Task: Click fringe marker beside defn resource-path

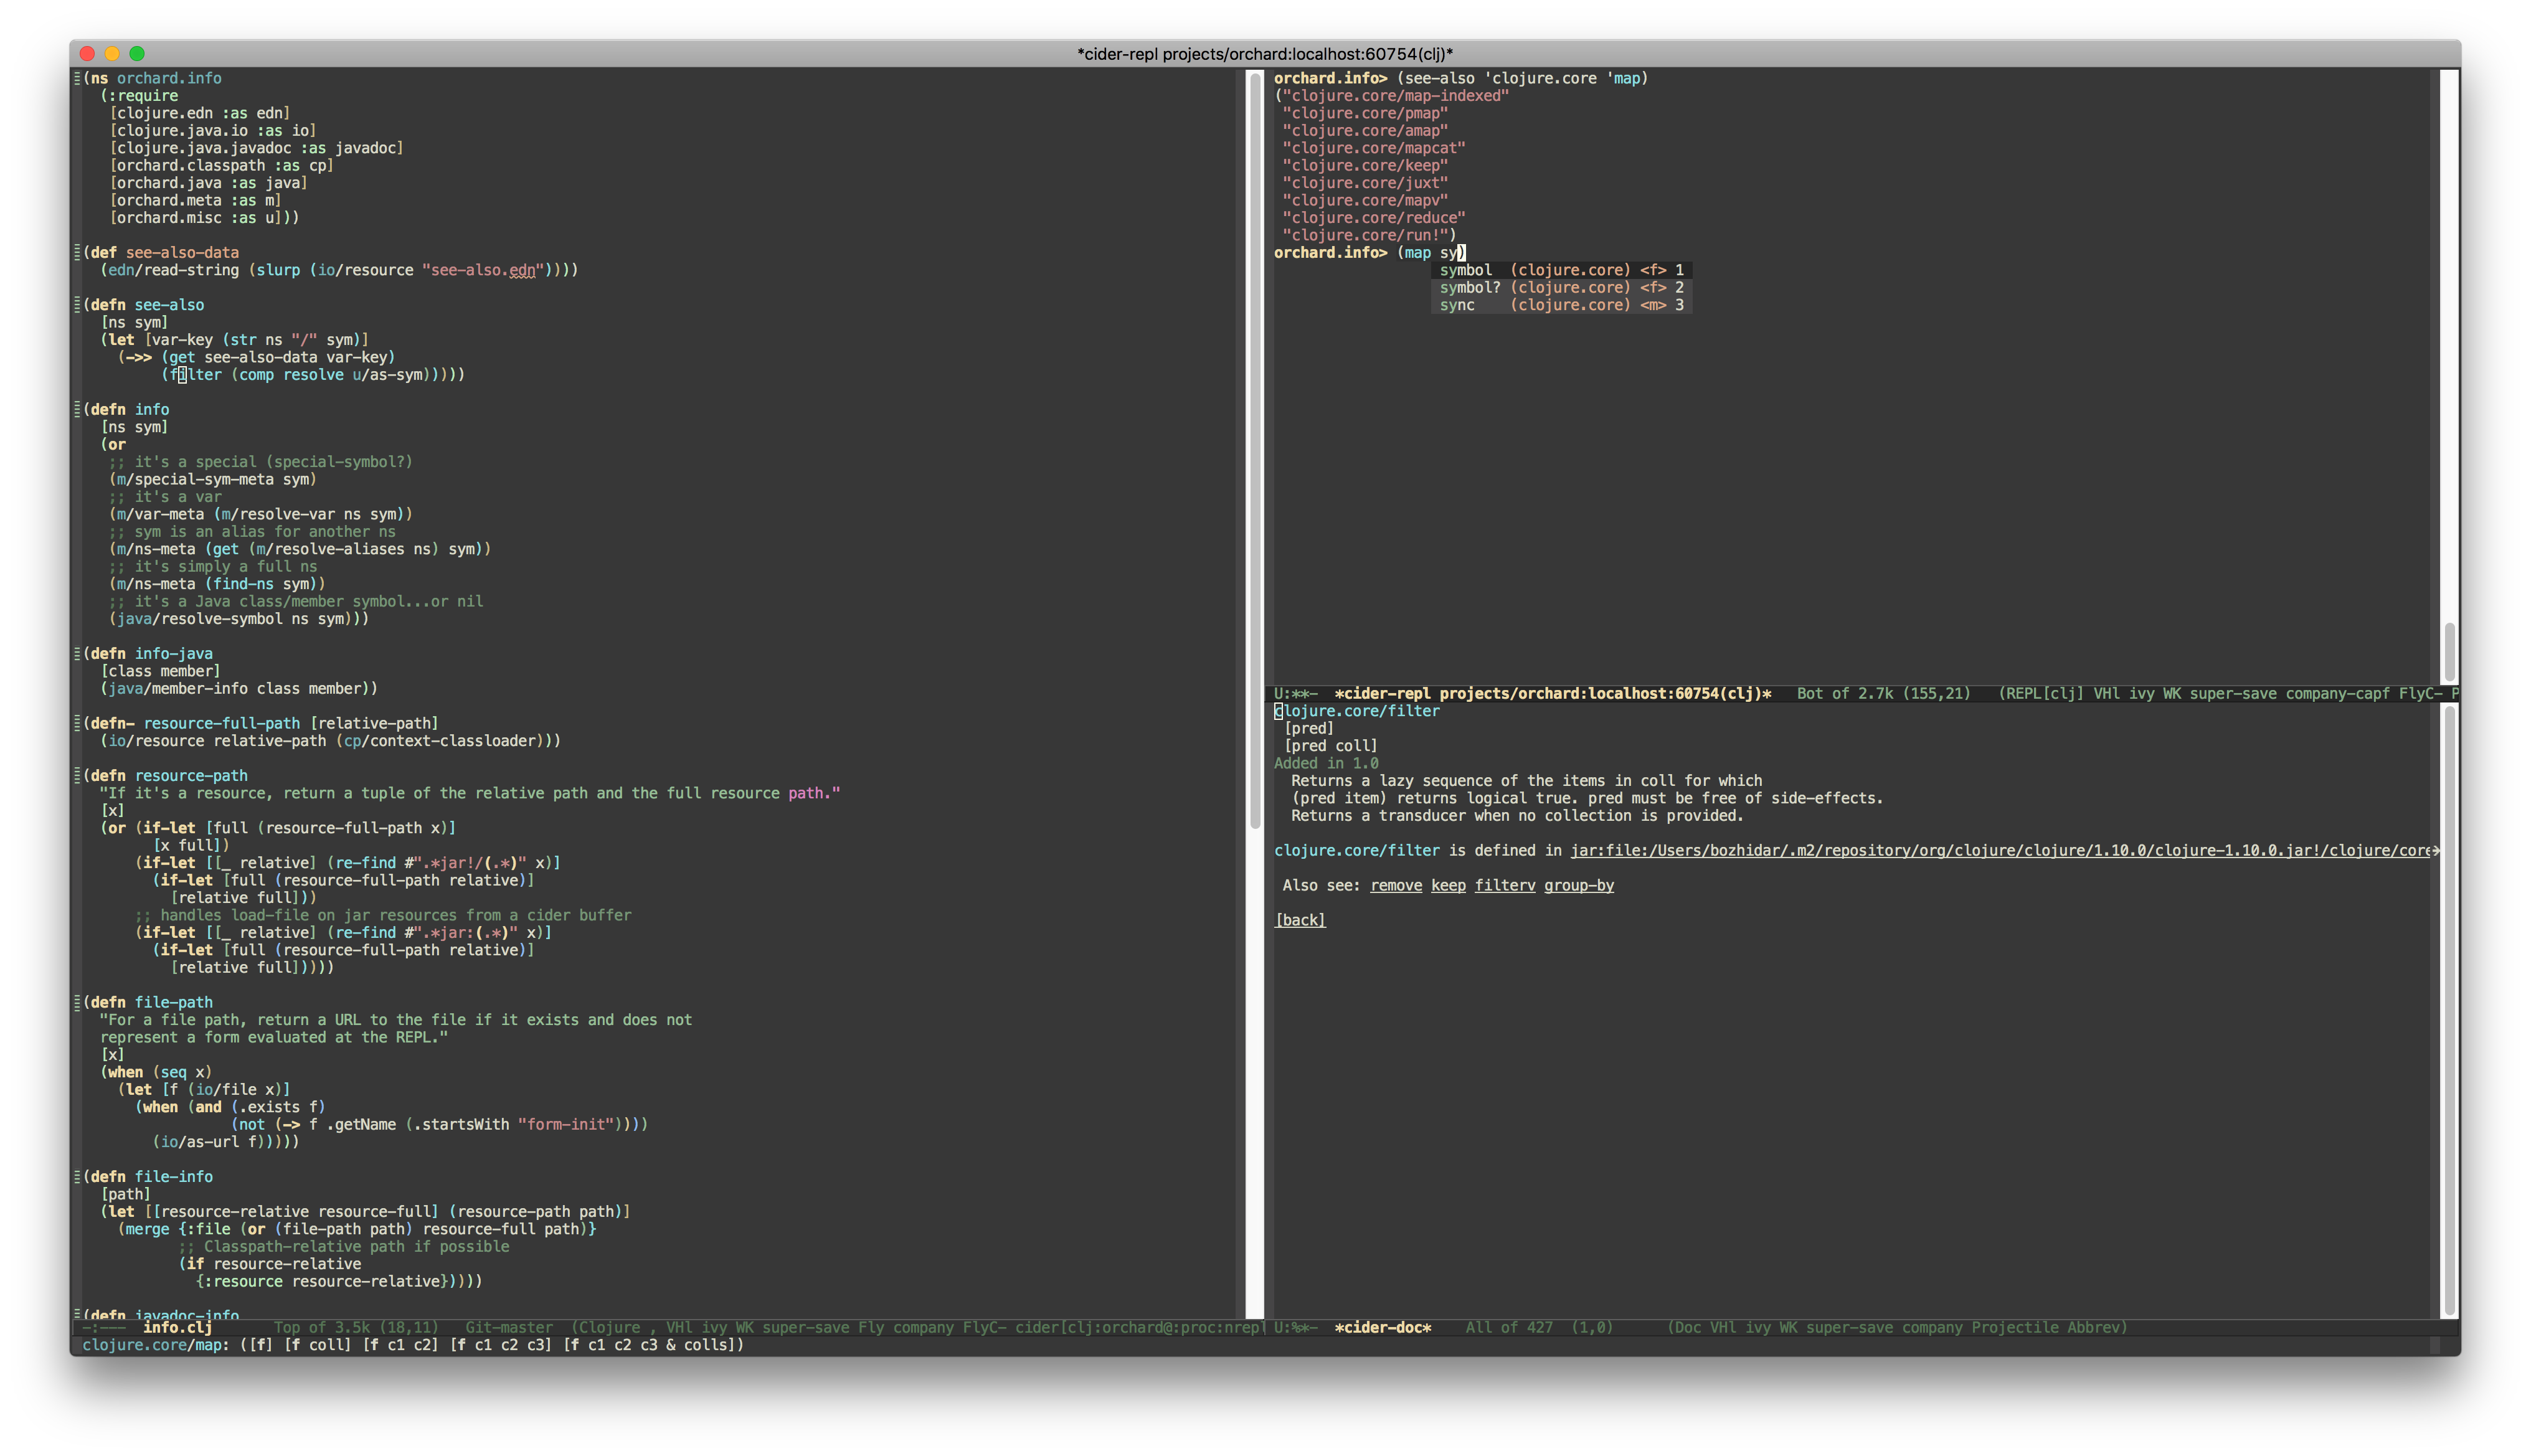Action: pos(77,775)
